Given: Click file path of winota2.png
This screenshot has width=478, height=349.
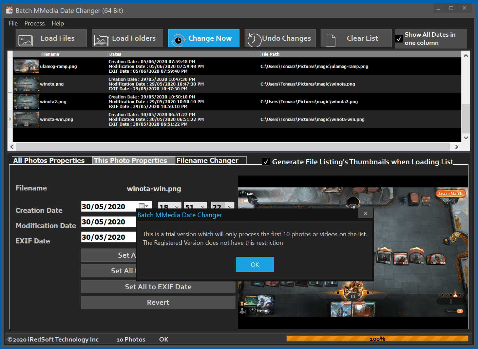Looking at the screenshot, I should [x=309, y=102].
